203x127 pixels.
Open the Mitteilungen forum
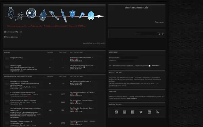click(x=16, y=66)
